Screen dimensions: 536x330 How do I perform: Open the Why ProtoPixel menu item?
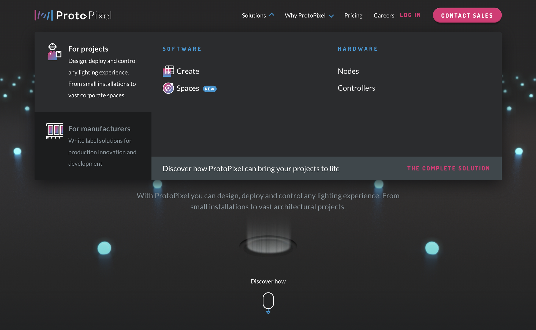click(305, 15)
